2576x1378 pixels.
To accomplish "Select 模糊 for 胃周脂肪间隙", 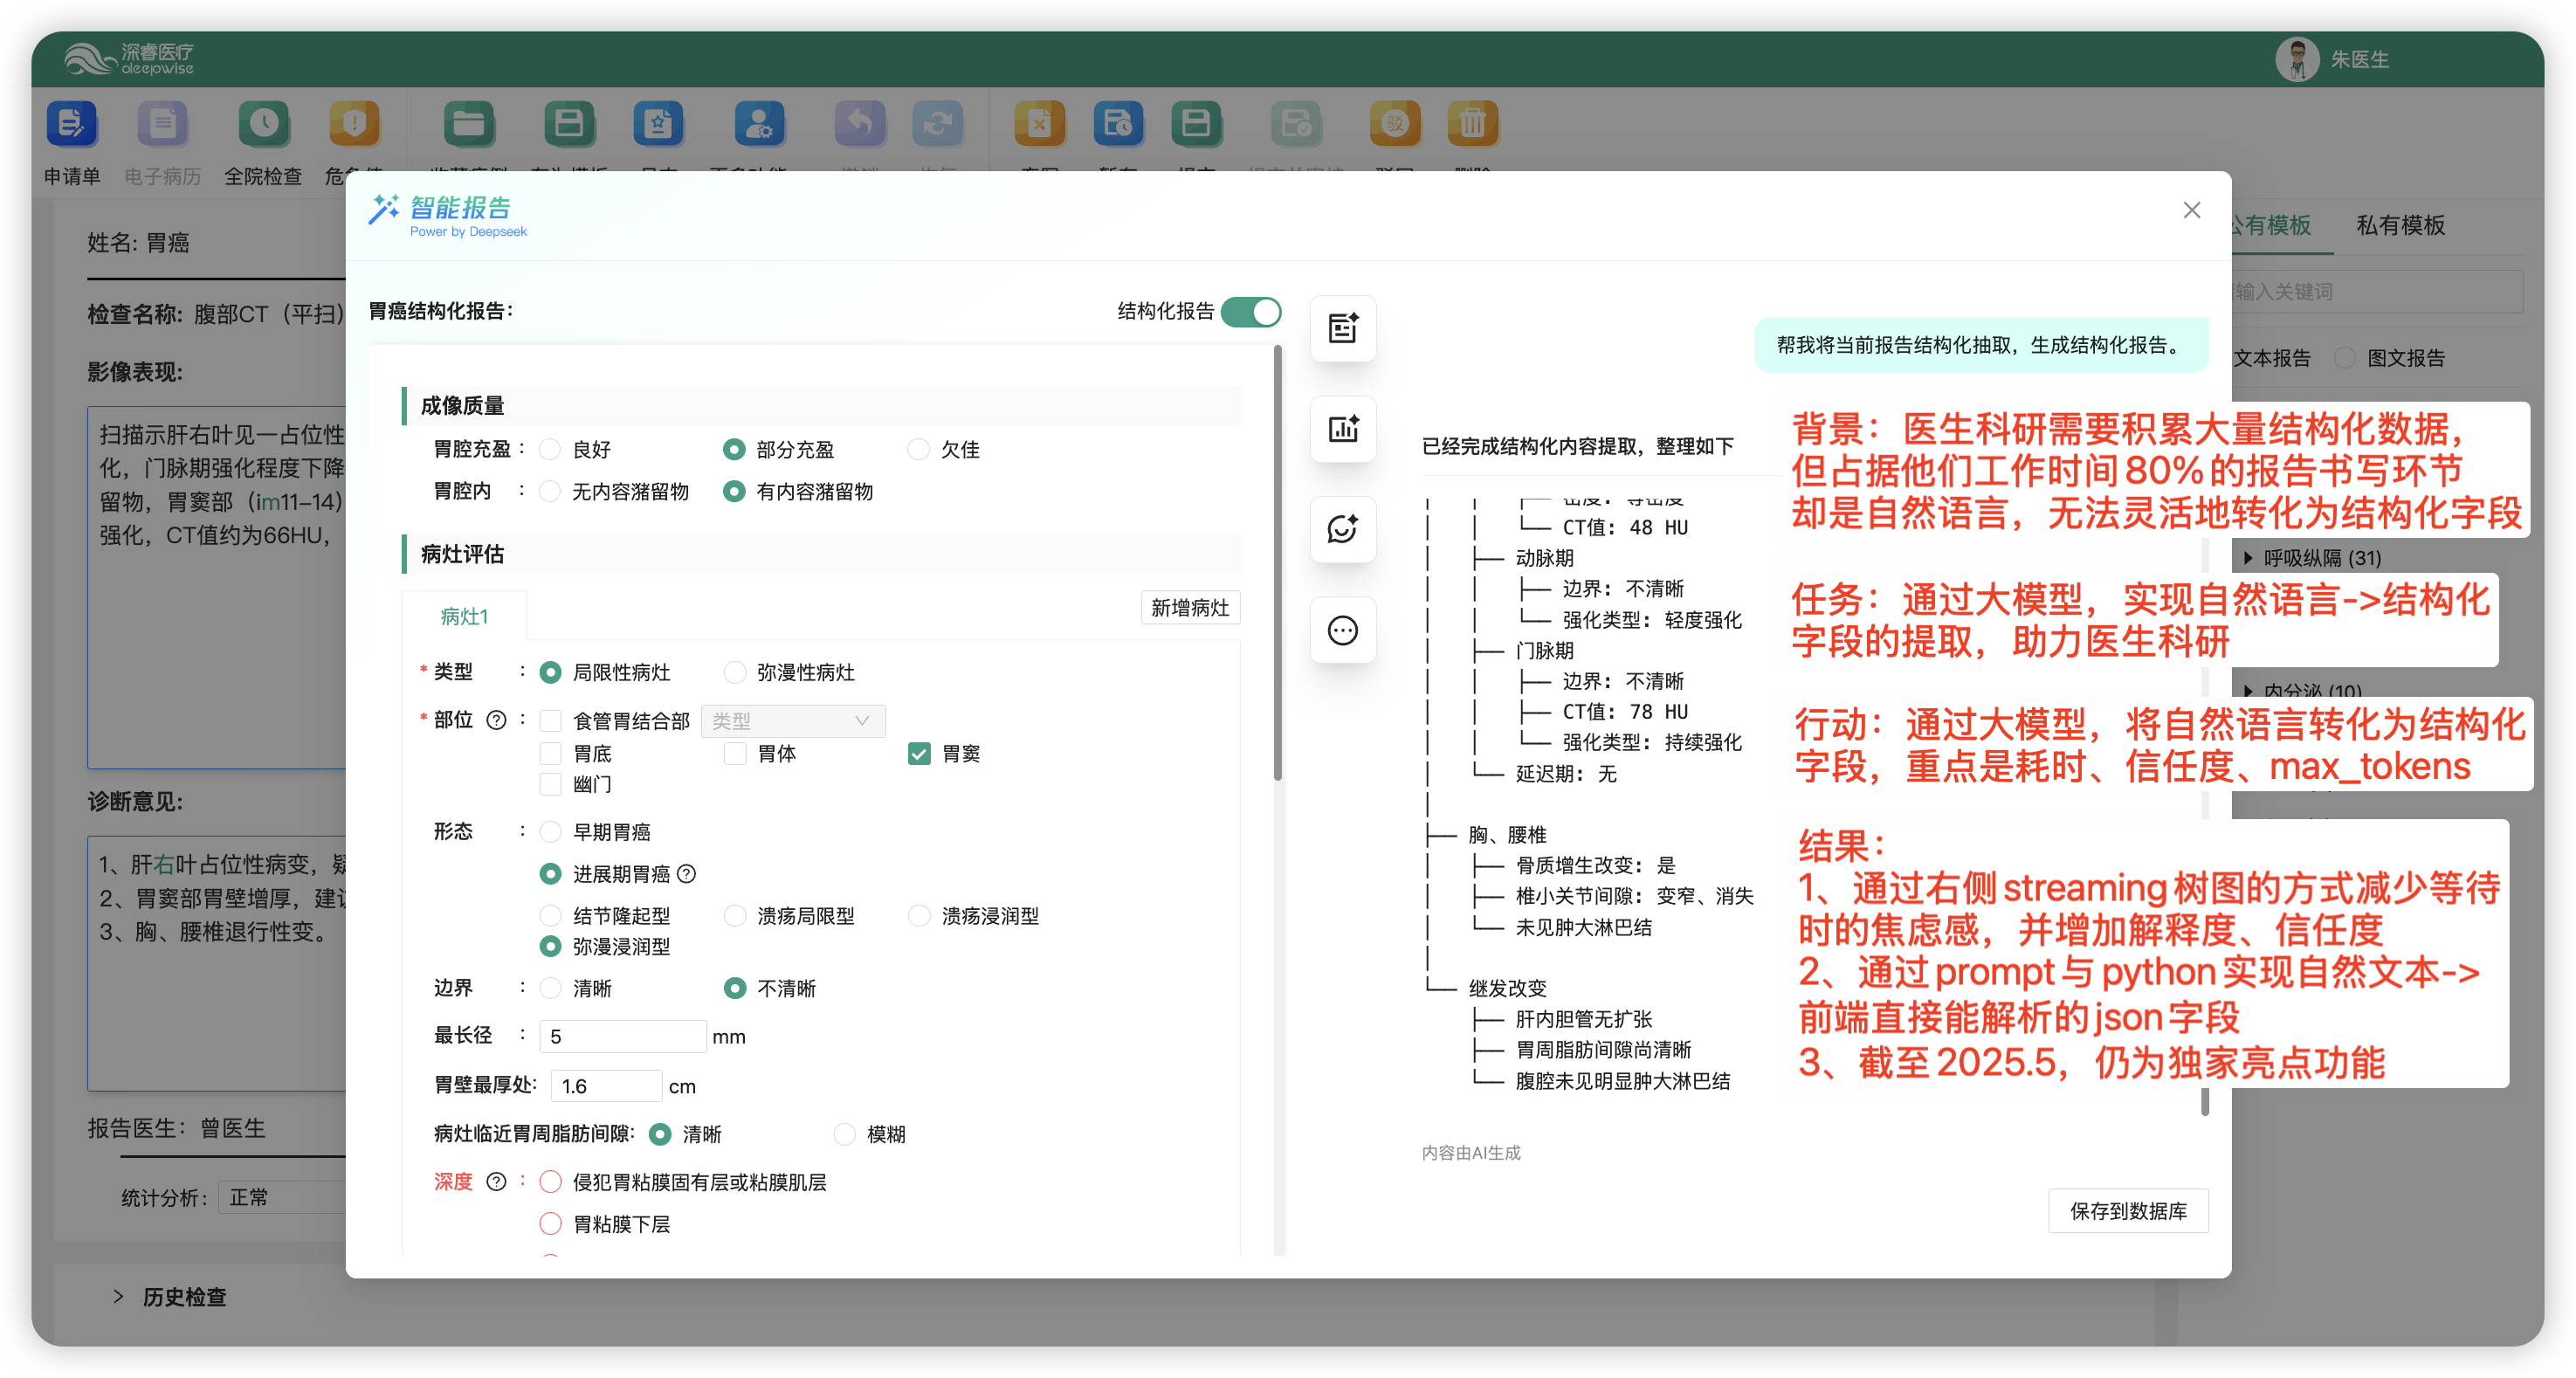I will (845, 1134).
